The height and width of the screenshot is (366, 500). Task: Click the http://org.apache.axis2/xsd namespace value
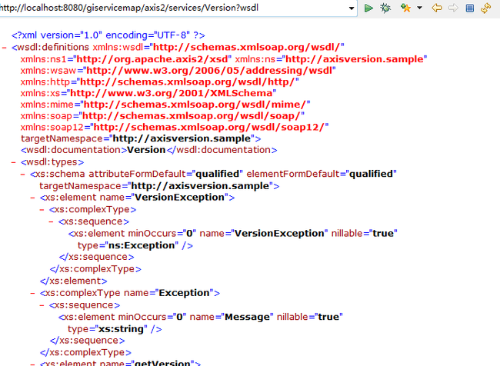click(152, 59)
